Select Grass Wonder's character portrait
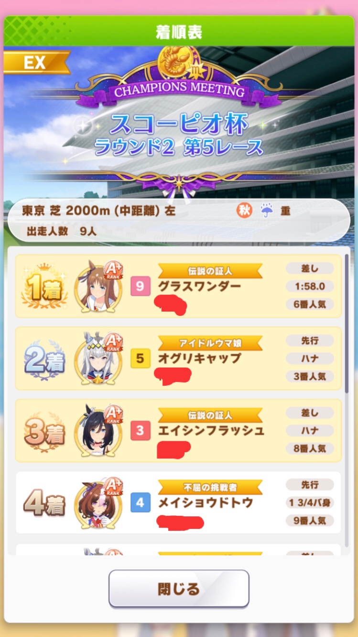 (x=98, y=286)
